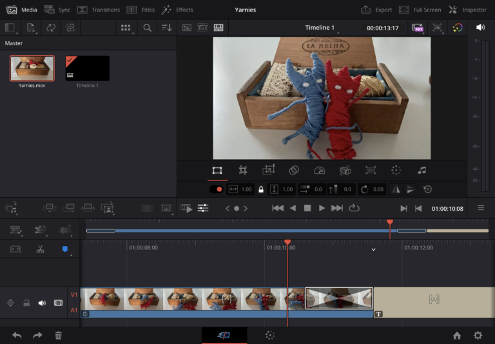This screenshot has width=495, height=344.
Task: Click the import media icon
Action: coord(31,28)
